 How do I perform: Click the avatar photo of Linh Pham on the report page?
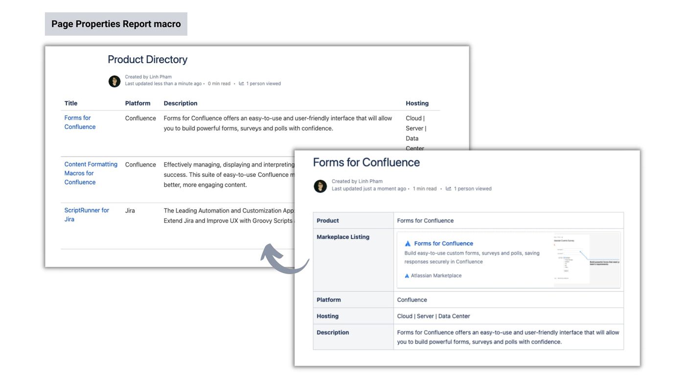pyautogui.click(x=114, y=81)
